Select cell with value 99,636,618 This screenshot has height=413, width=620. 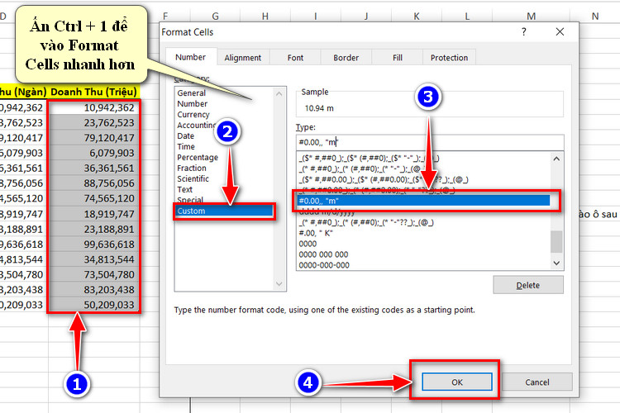point(93,244)
